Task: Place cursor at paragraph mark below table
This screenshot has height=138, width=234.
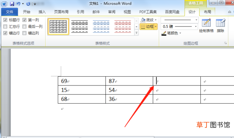Action: pos(62,109)
